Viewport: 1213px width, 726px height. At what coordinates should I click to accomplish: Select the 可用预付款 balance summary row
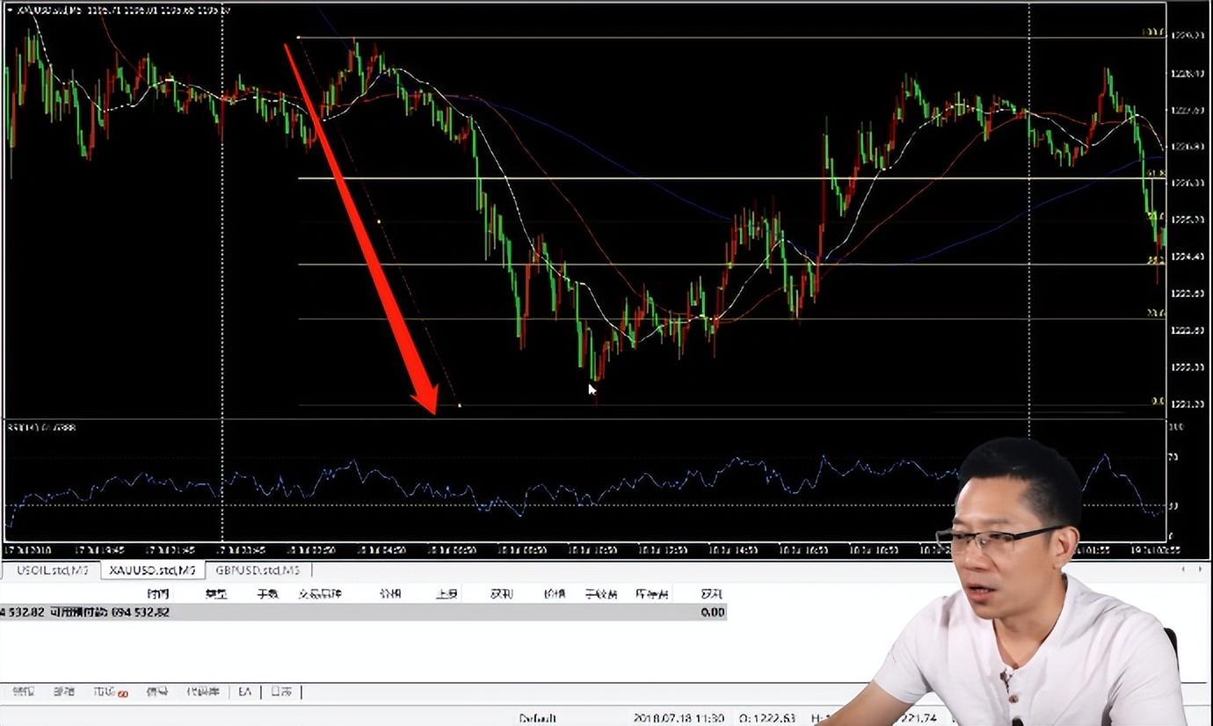click(x=364, y=612)
